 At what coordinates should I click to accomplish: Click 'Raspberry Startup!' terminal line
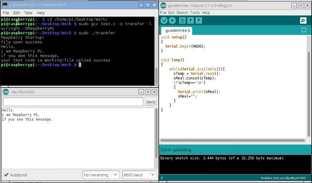click(x=22, y=38)
